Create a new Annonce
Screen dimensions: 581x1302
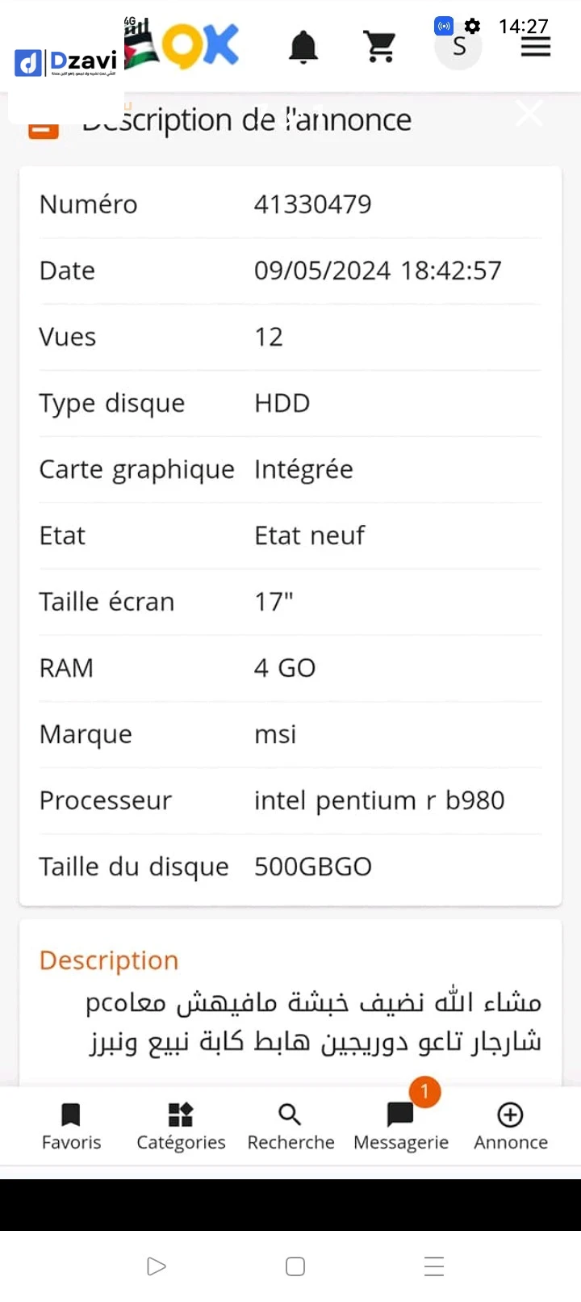[511, 1127]
